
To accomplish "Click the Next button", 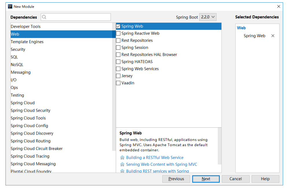I will coord(206,179).
